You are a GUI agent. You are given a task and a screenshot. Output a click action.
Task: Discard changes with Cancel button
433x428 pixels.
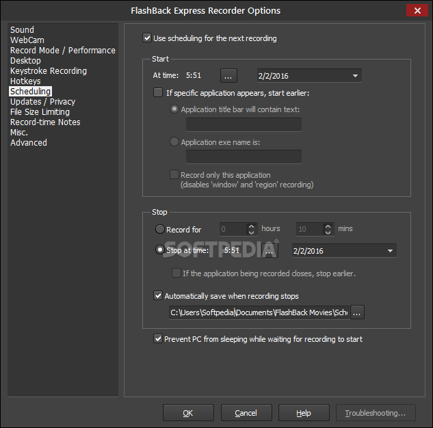[x=246, y=413]
